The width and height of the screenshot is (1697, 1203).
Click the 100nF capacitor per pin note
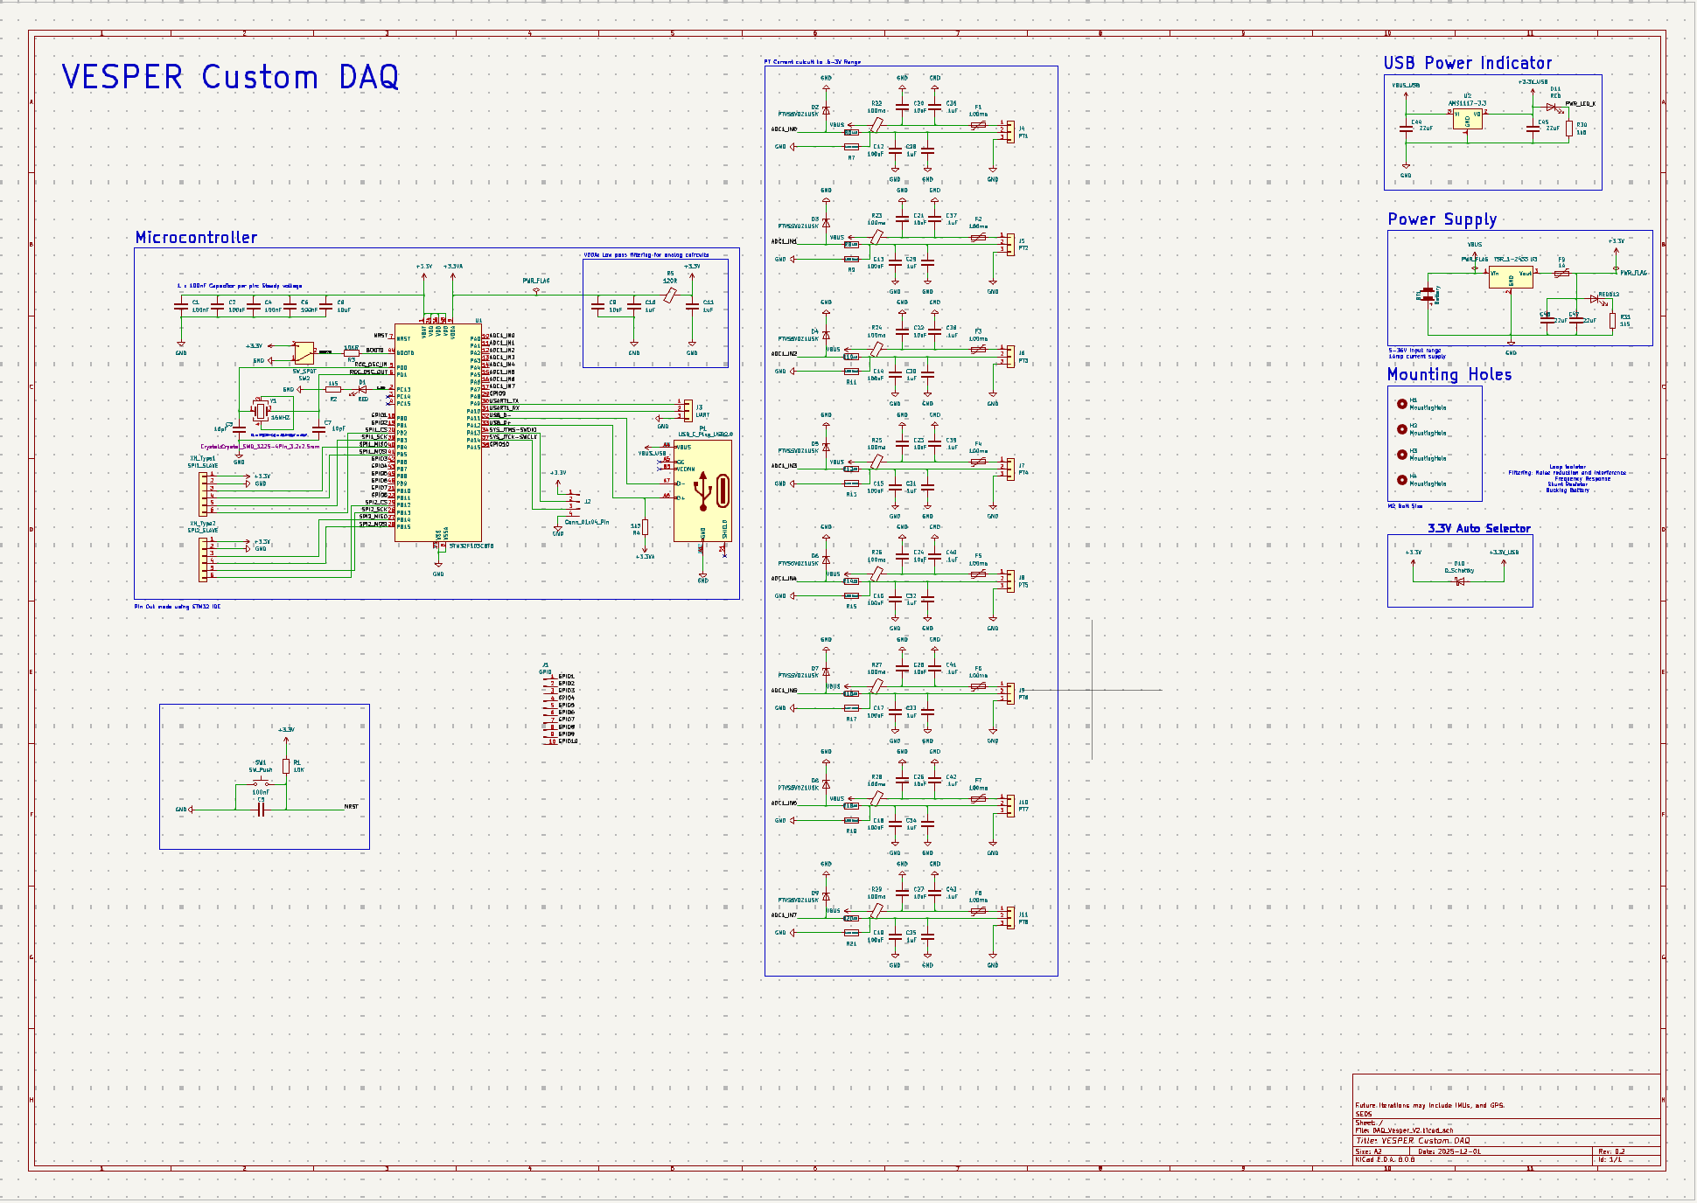pyautogui.click(x=240, y=286)
